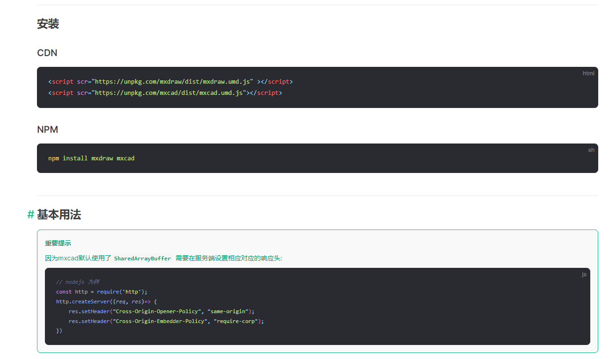The width and height of the screenshot is (616, 359).
Task: Click the mxdraw.umd.js script line
Action: click(171, 81)
